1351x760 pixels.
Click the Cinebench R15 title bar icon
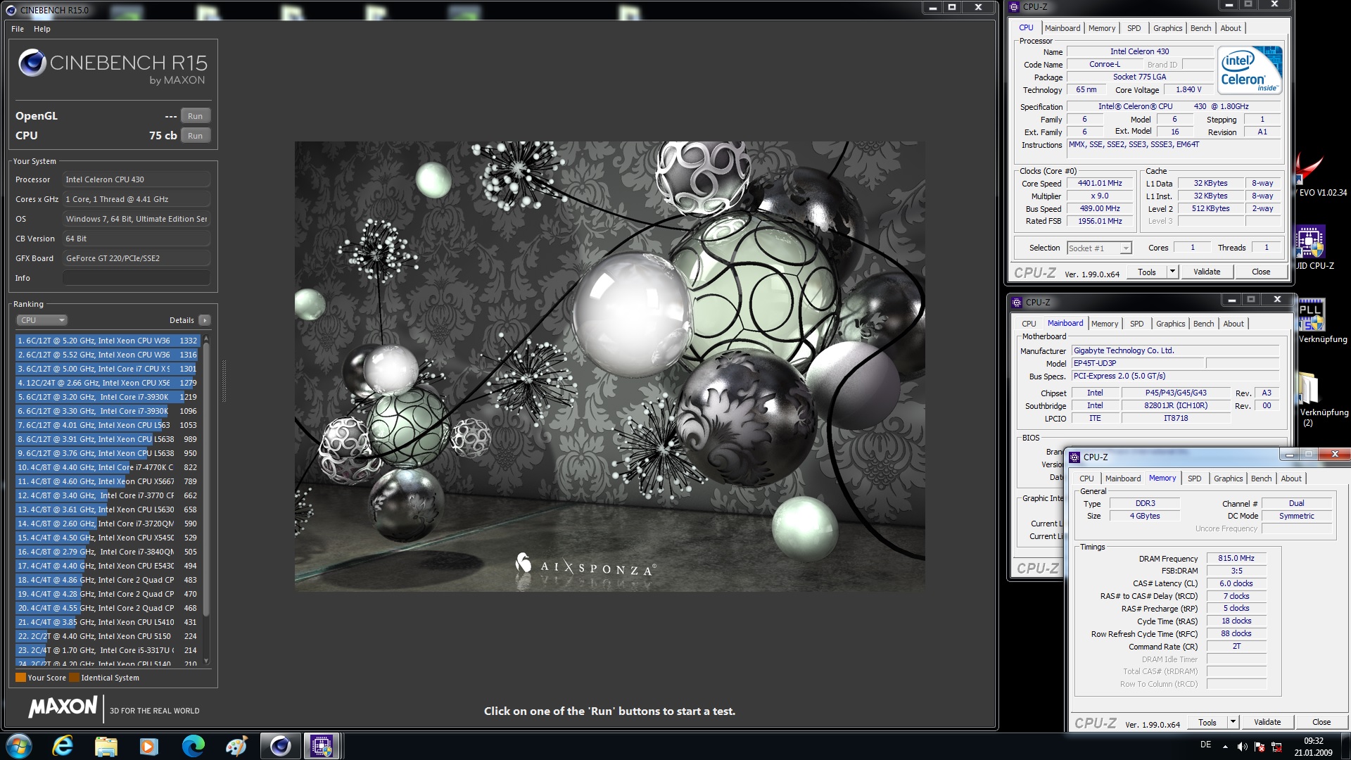[x=11, y=10]
